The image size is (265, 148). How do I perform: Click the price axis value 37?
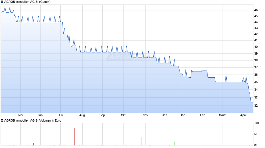[256, 67]
